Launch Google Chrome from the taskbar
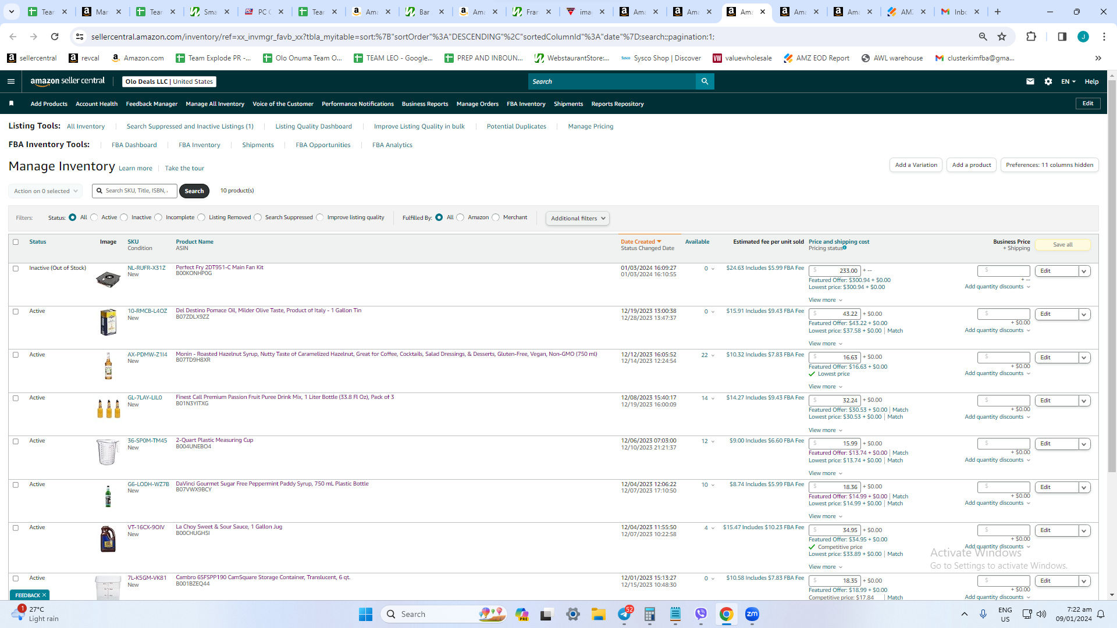1117x628 pixels. coord(726,614)
